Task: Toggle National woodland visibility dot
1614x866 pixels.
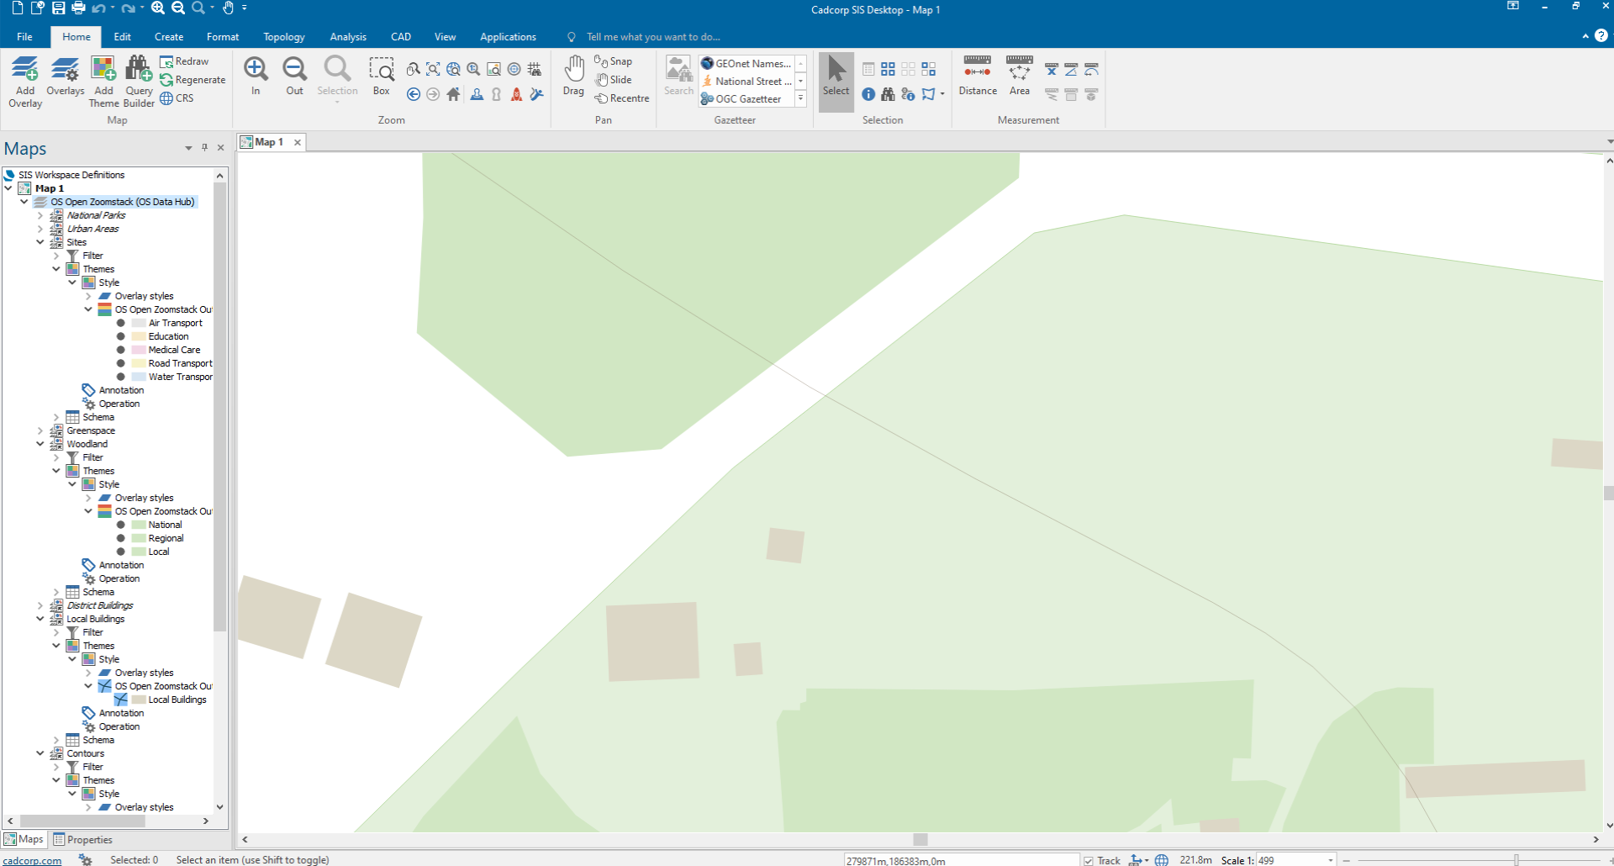Action: [x=121, y=525]
